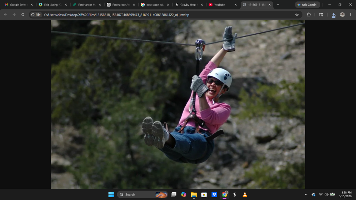
Task: Bookmark this page with the star icon
Action: [297, 15]
